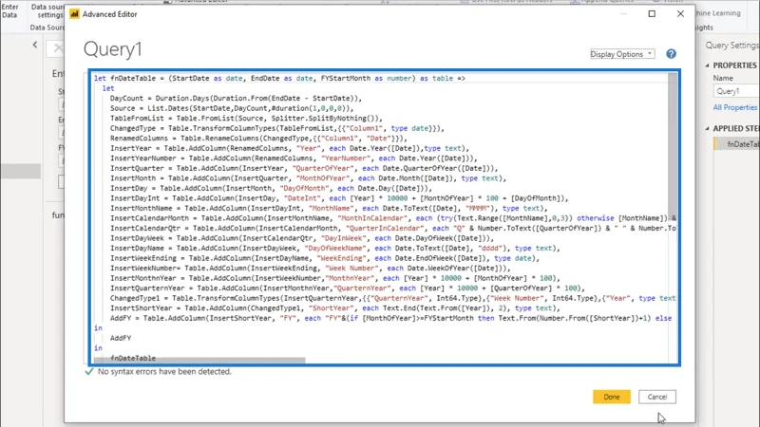Viewport: 760px width, 427px height.
Task: Click the 'InsertWeekNumber' code line
Action: click(311, 269)
